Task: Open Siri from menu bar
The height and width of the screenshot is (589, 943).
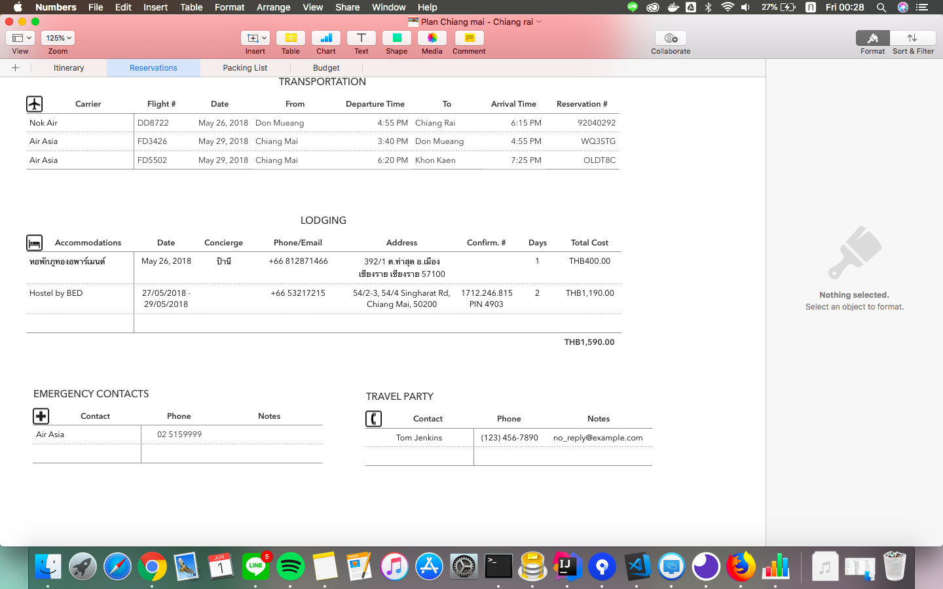Action: [x=903, y=7]
